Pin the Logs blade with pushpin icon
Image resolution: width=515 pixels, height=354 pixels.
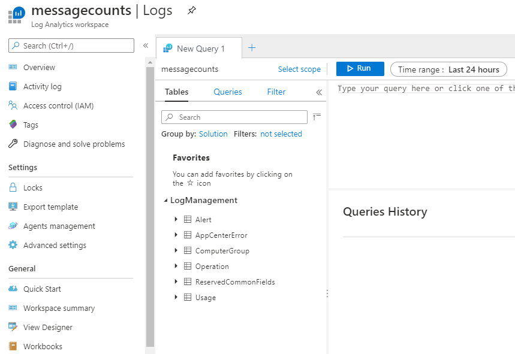coord(191,11)
